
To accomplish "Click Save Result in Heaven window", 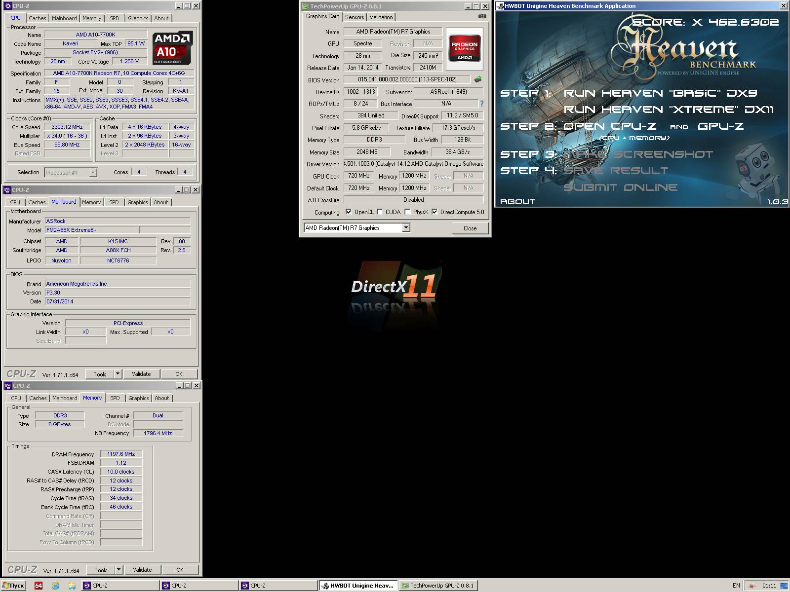I will [616, 171].
